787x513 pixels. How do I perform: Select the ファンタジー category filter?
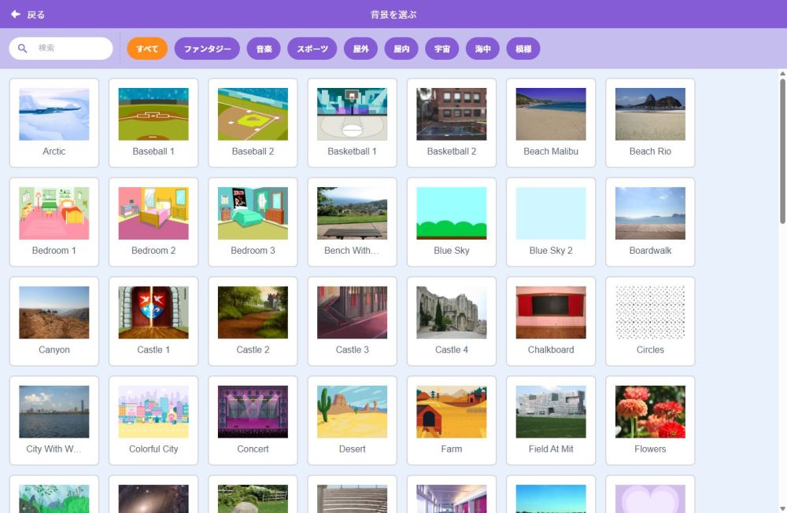click(207, 49)
